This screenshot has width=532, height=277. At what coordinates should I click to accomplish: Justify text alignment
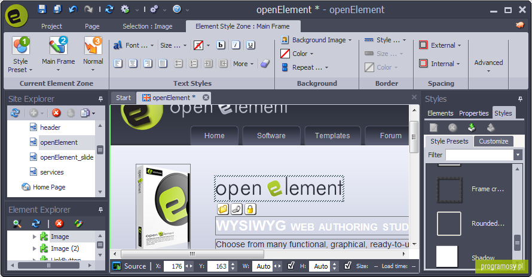(163, 63)
